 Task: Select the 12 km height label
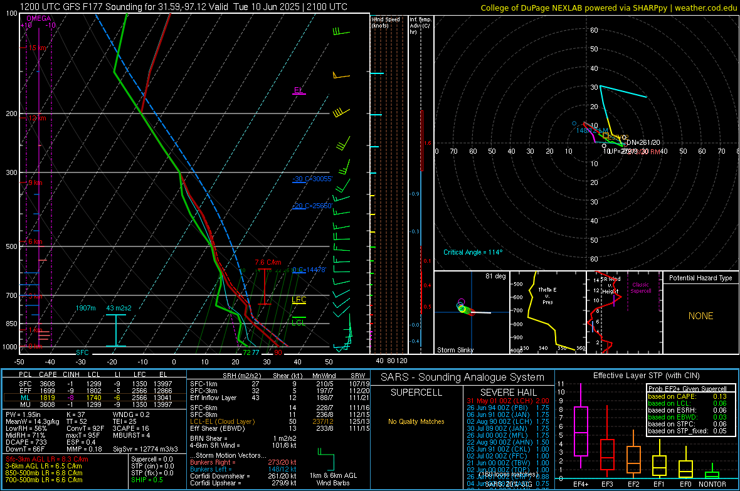(37, 118)
